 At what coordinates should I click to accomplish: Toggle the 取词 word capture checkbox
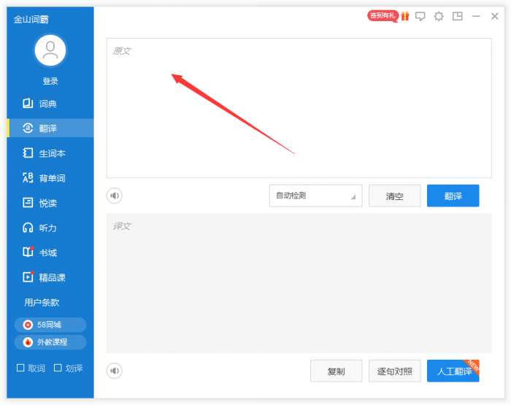(x=20, y=368)
